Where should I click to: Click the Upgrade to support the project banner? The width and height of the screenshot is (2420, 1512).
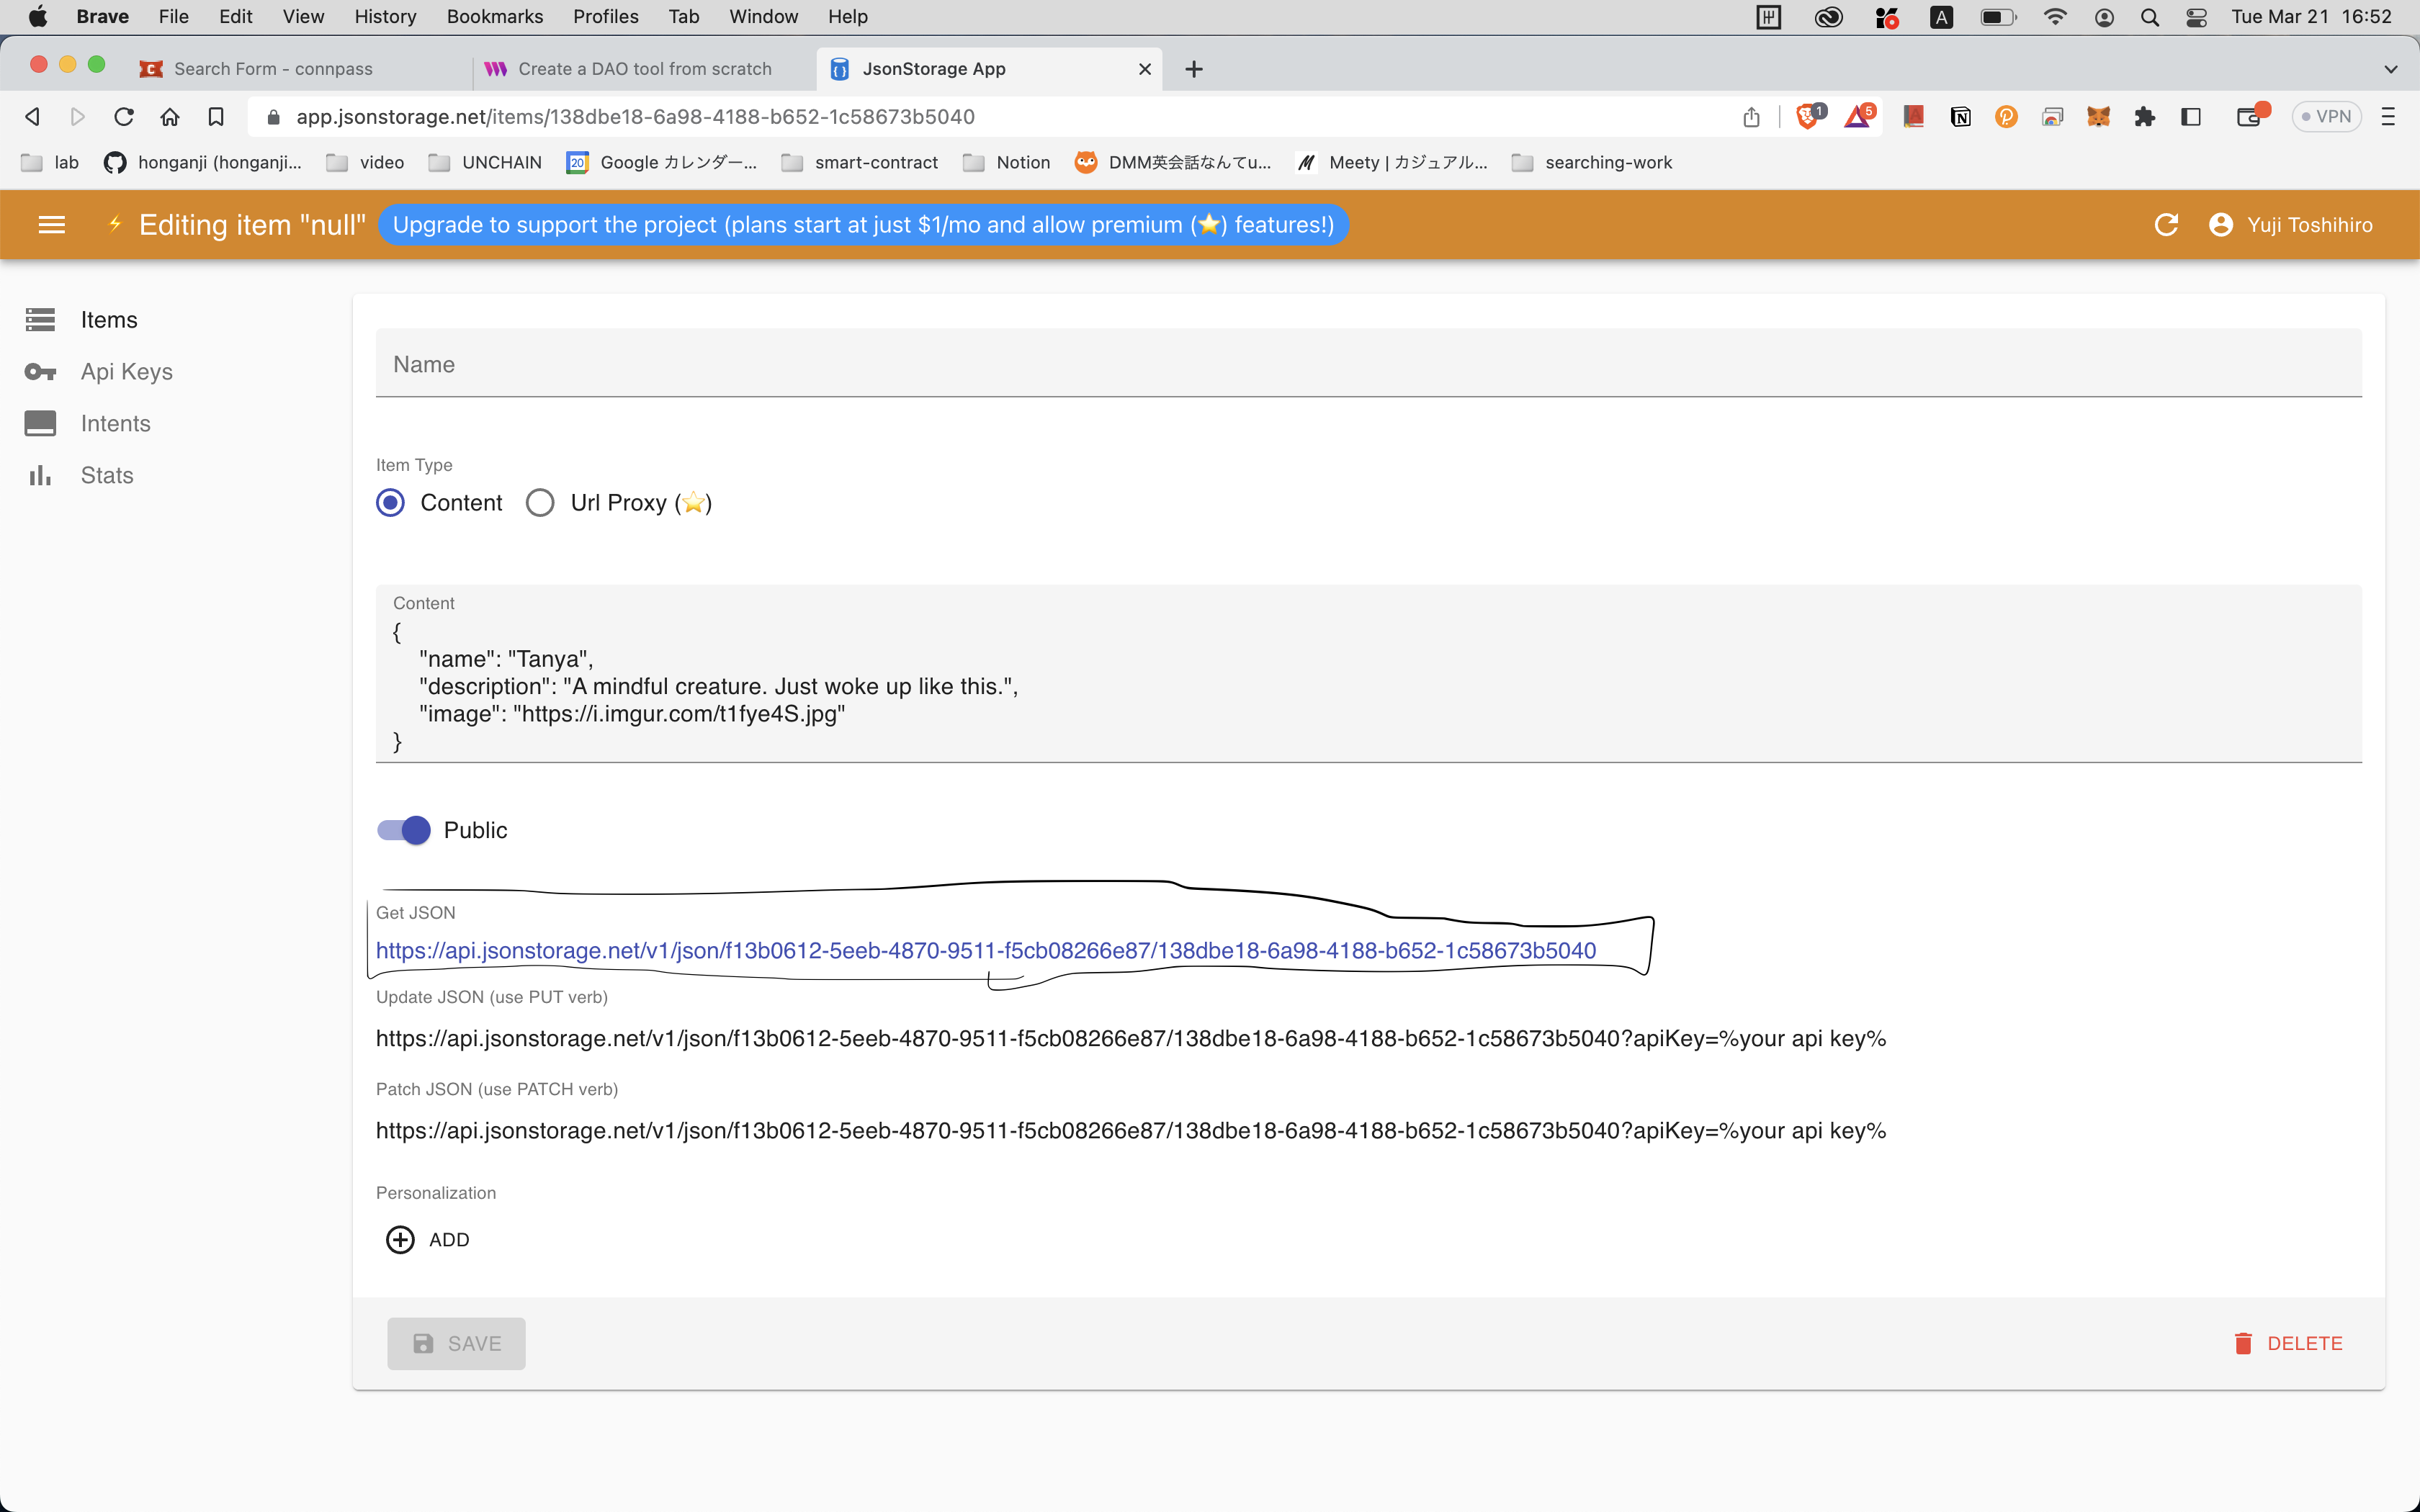pos(863,225)
